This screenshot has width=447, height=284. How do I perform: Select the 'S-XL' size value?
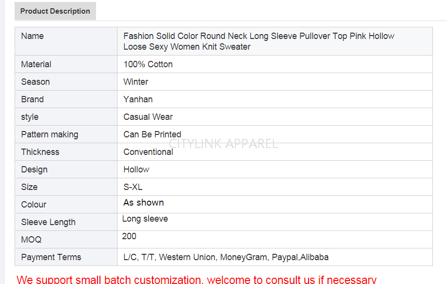(133, 187)
